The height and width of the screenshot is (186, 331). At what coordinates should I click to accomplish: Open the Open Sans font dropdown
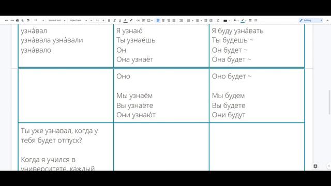point(78,21)
